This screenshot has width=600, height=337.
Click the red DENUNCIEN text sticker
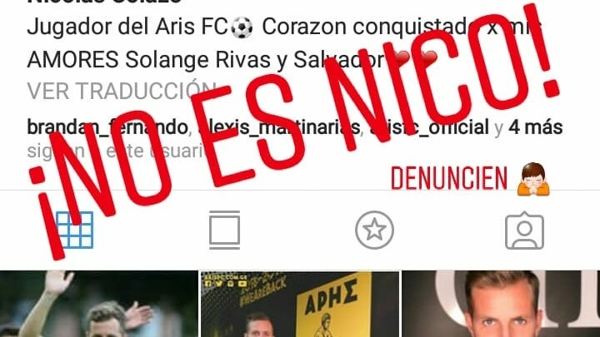pos(449,178)
